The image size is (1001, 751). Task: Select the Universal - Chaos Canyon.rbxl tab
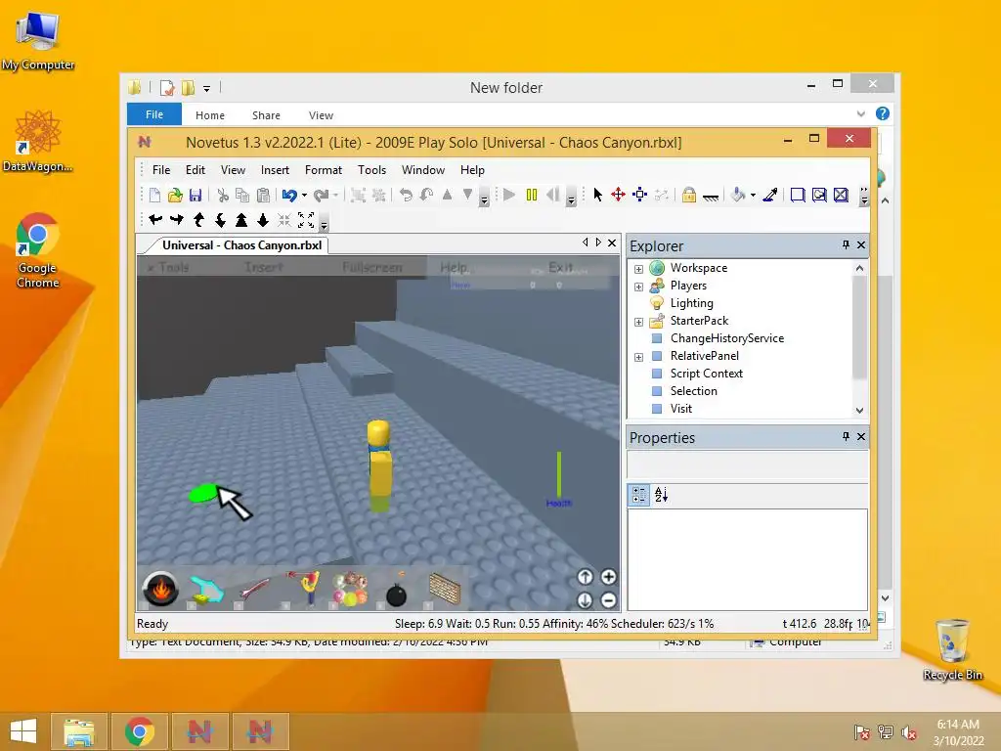click(x=242, y=245)
